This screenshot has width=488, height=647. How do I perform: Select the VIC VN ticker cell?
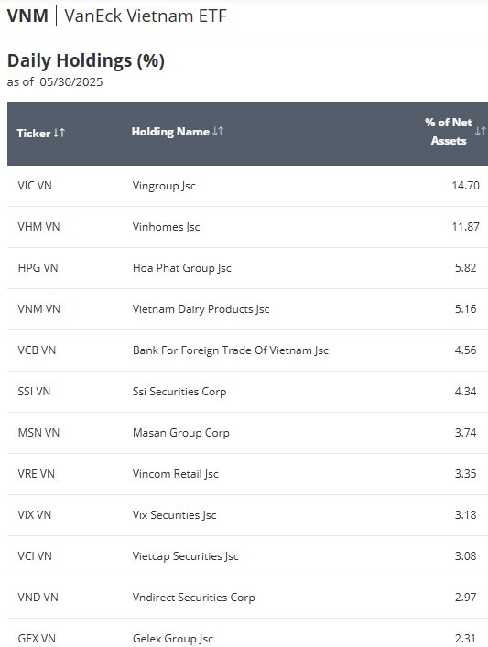click(35, 186)
